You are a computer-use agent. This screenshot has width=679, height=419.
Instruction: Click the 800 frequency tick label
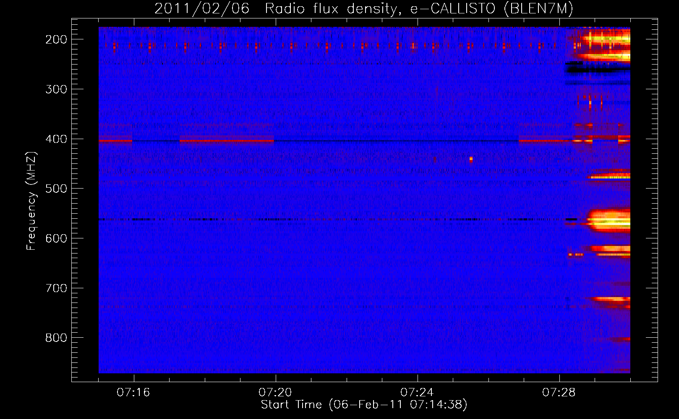pyautogui.click(x=56, y=338)
